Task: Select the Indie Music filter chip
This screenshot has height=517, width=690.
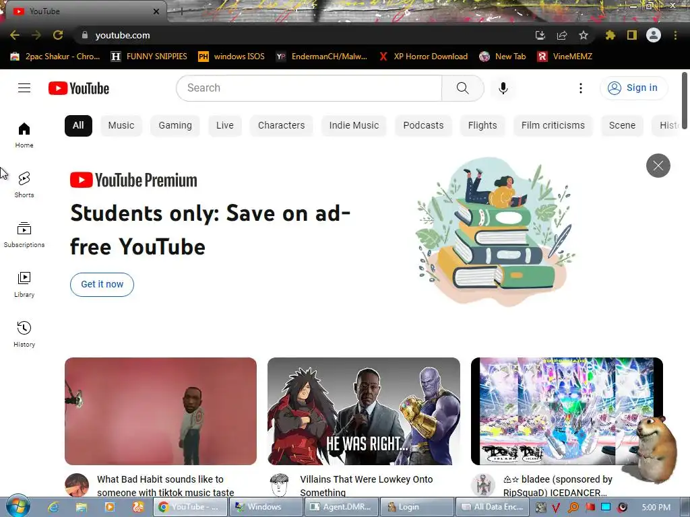Action: [x=354, y=126]
